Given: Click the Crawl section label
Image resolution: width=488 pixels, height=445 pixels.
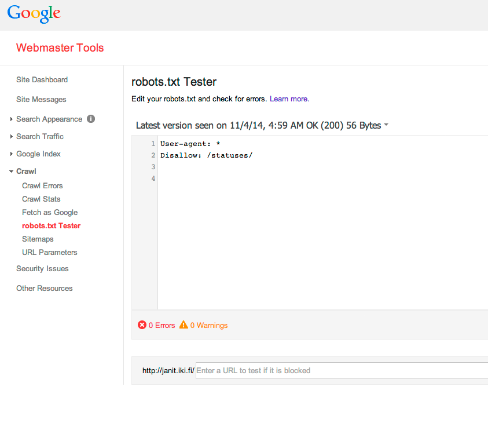Looking at the screenshot, I should pyautogui.click(x=26, y=172).
